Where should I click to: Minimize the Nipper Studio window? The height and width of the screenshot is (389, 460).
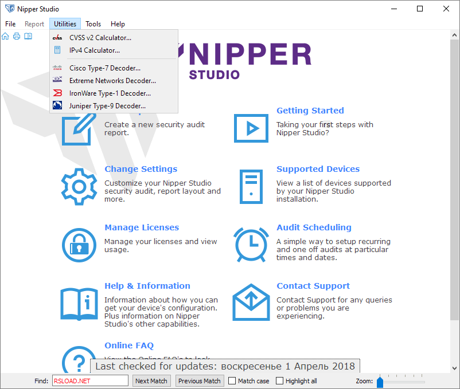(x=394, y=9)
